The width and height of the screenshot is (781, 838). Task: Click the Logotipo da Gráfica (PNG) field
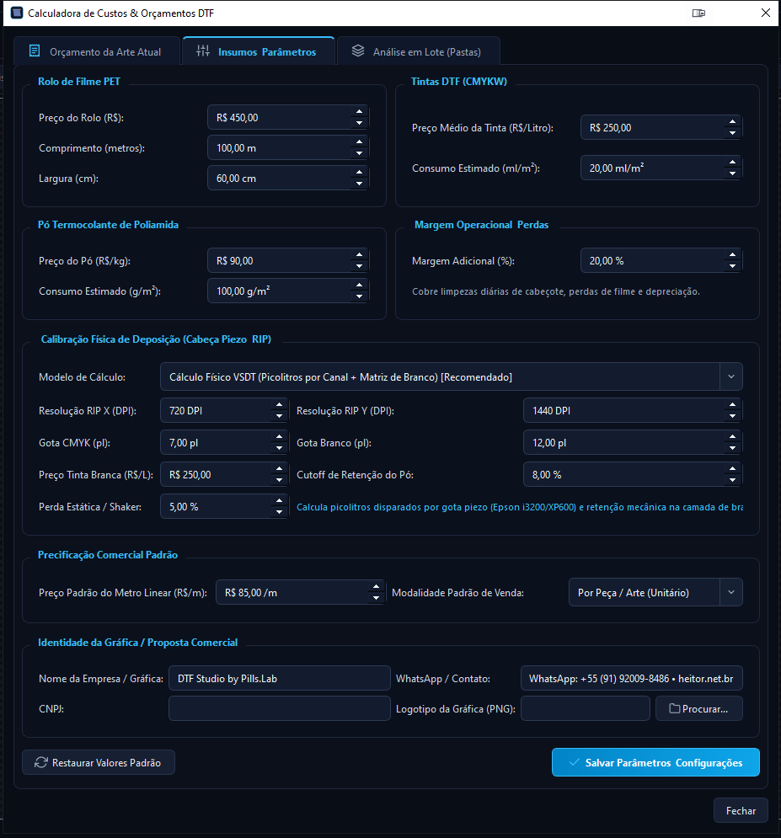[586, 708]
